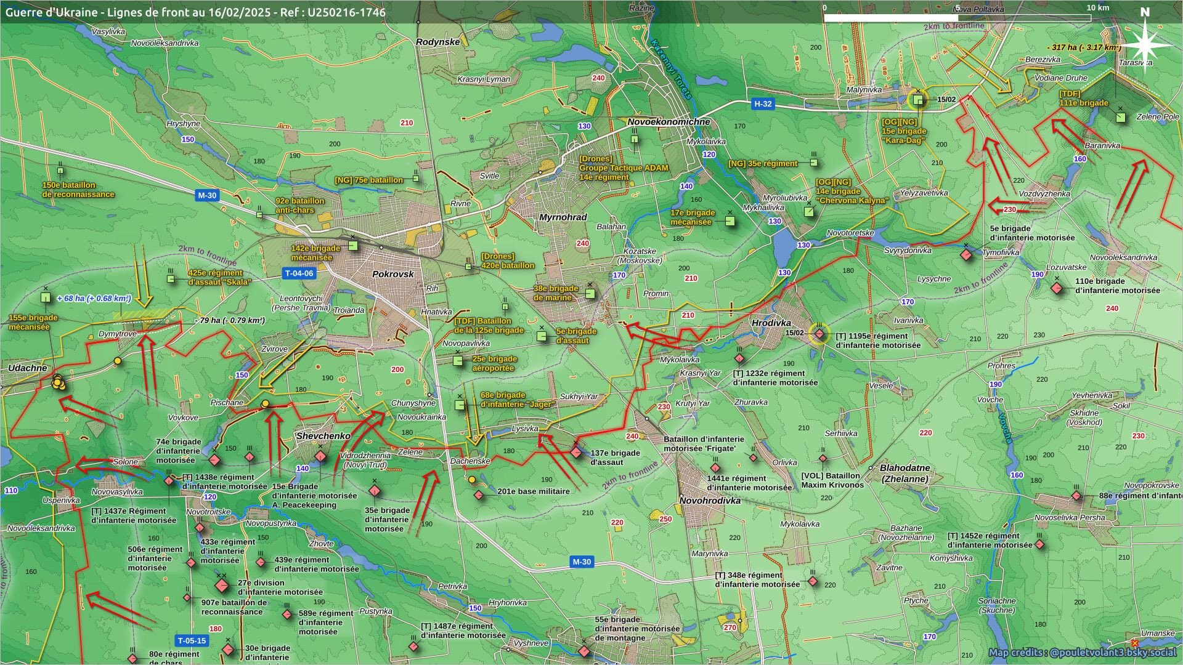
Task: Click the 1441e régiment d'infanterie motorisée label
Action: click(749, 483)
